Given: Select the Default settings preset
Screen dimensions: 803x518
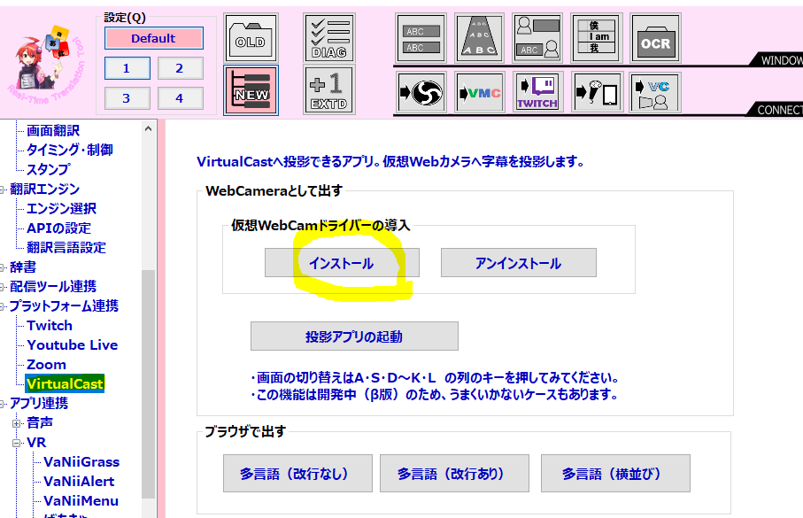Looking at the screenshot, I should [154, 38].
